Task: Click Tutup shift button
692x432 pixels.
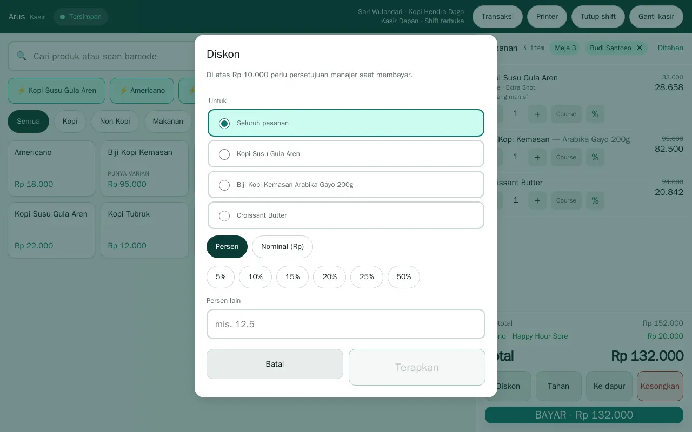Action: click(598, 17)
